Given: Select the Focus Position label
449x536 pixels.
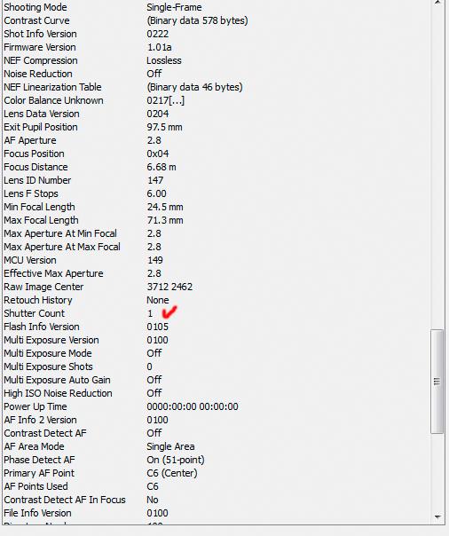Looking at the screenshot, I should 34,154.
